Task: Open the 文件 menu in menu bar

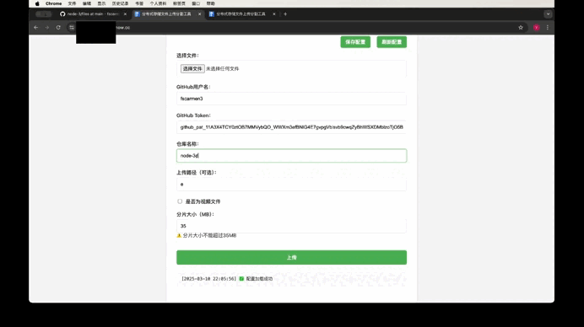Action: coord(72,3)
